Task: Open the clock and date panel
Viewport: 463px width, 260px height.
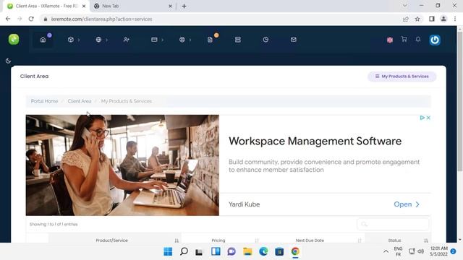Action: [439, 251]
